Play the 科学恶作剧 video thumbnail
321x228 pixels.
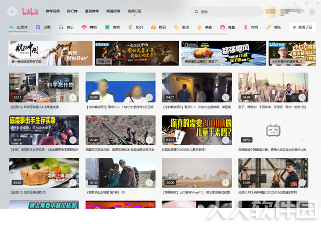[44, 87]
